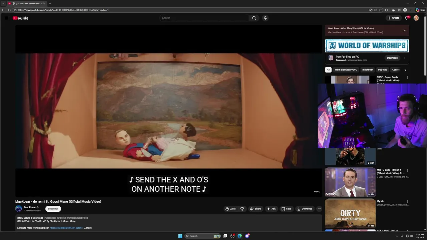This screenshot has width=427, height=240.
Task: Open options for G-Eazy I Mean It mix
Action: pyautogui.click(x=408, y=170)
